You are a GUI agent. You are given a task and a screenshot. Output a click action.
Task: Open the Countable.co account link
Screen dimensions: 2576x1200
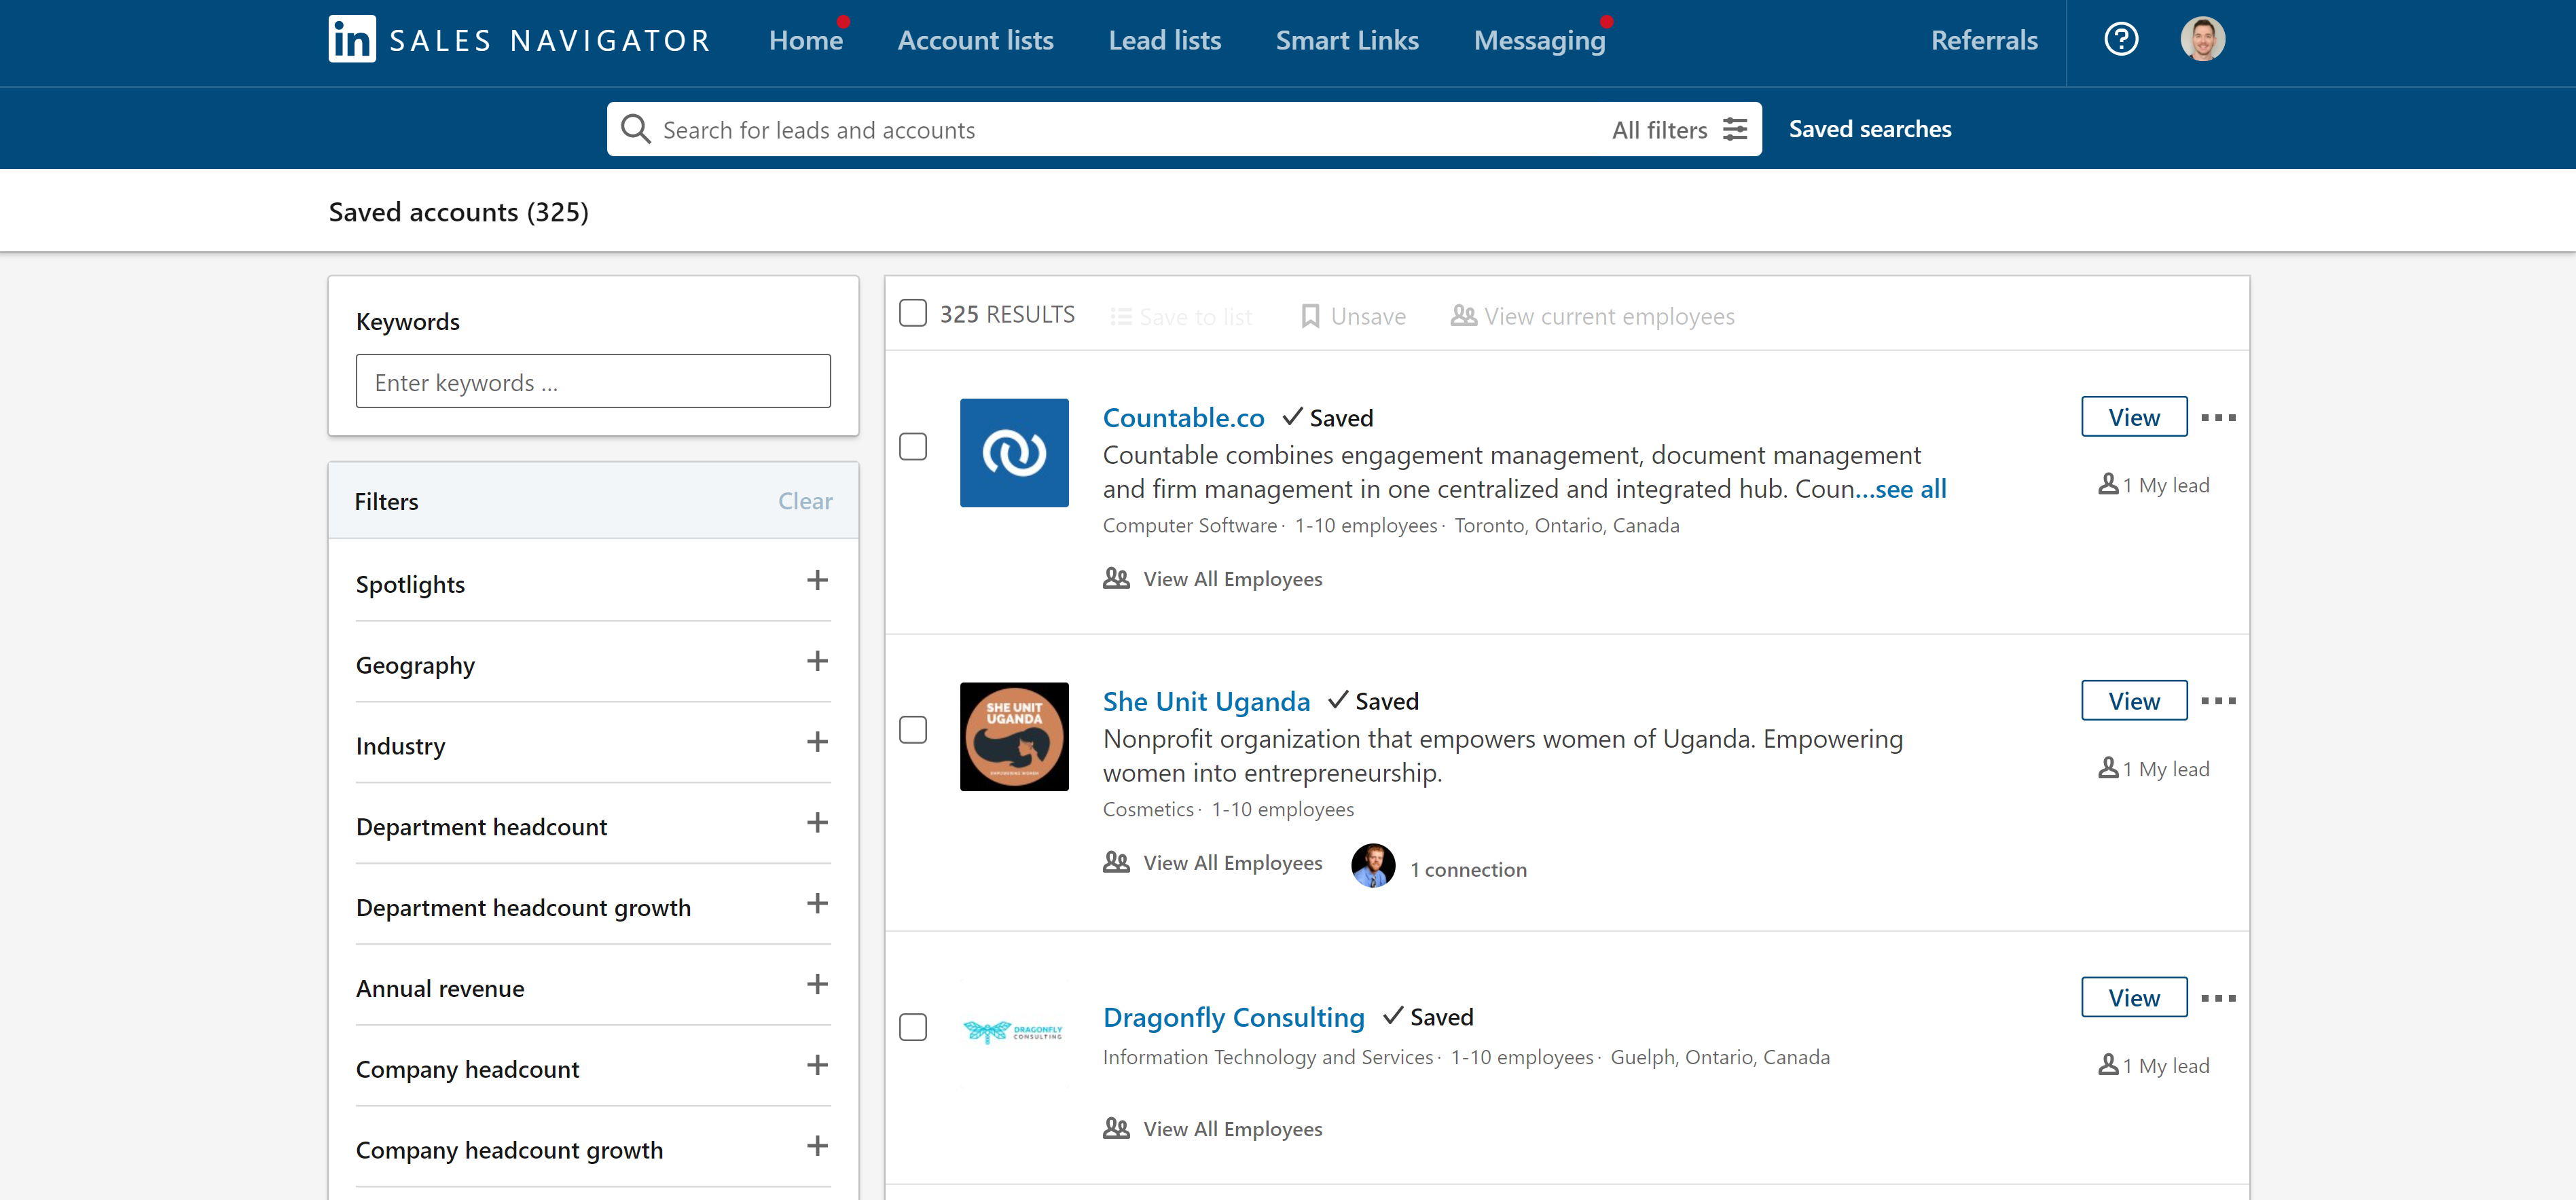(1184, 417)
